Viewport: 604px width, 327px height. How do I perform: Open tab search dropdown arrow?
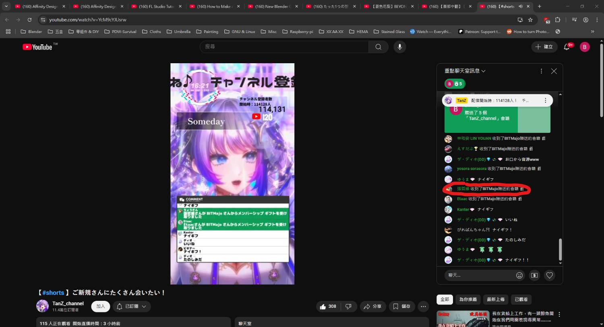[6, 6]
